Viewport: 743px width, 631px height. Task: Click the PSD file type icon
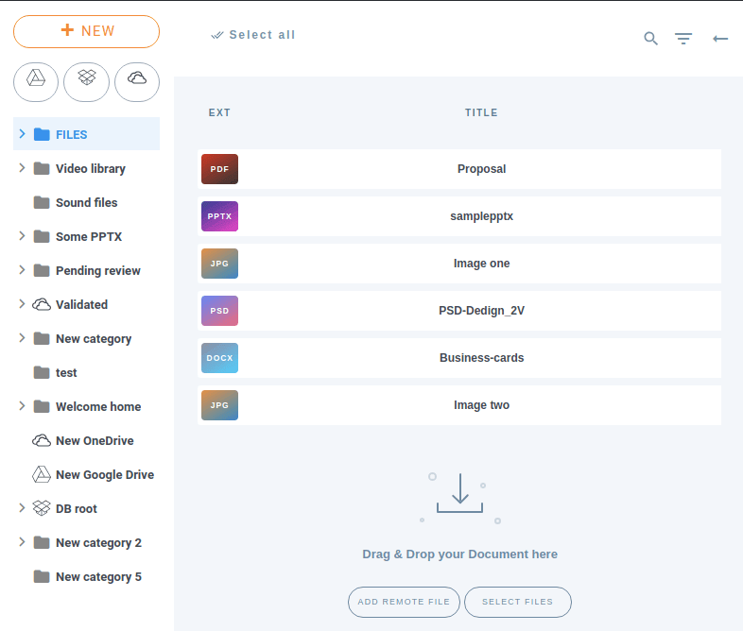pos(220,311)
